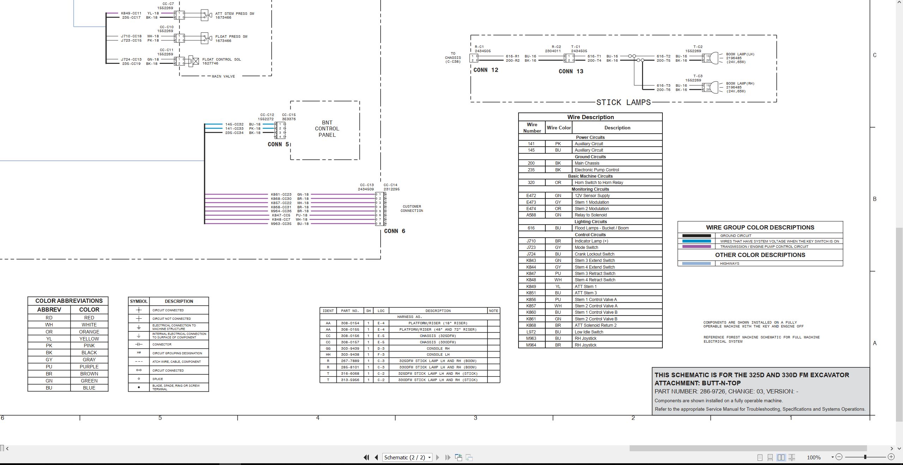
Task: Click the PART NUMBER: 286-9726 line
Action: pos(726,391)
